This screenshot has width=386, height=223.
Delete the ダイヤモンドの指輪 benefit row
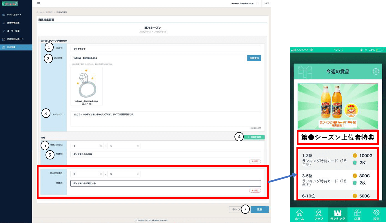coord(255,161)
